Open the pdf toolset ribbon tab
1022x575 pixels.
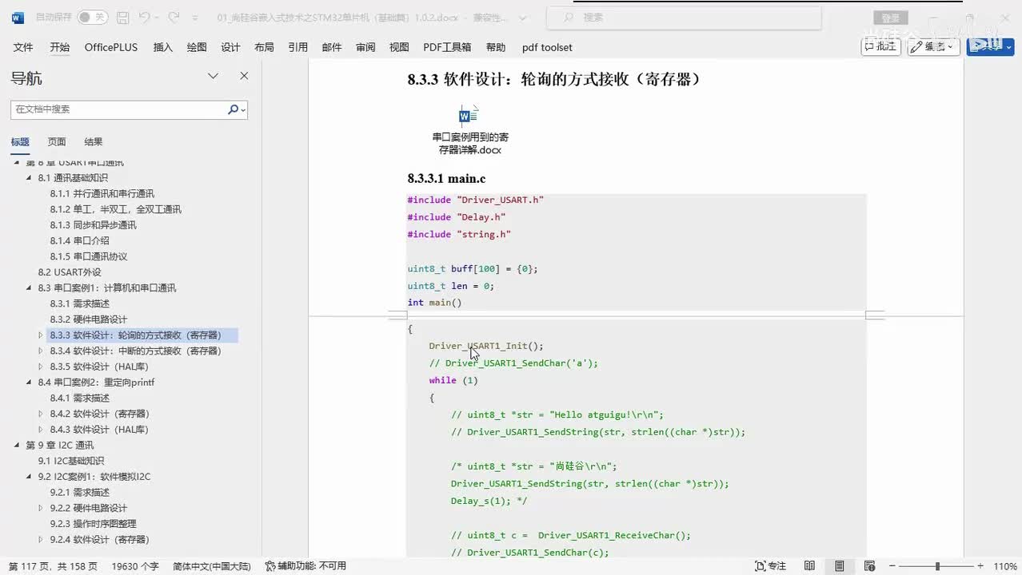pyautogui.click(x=547, y=47)
